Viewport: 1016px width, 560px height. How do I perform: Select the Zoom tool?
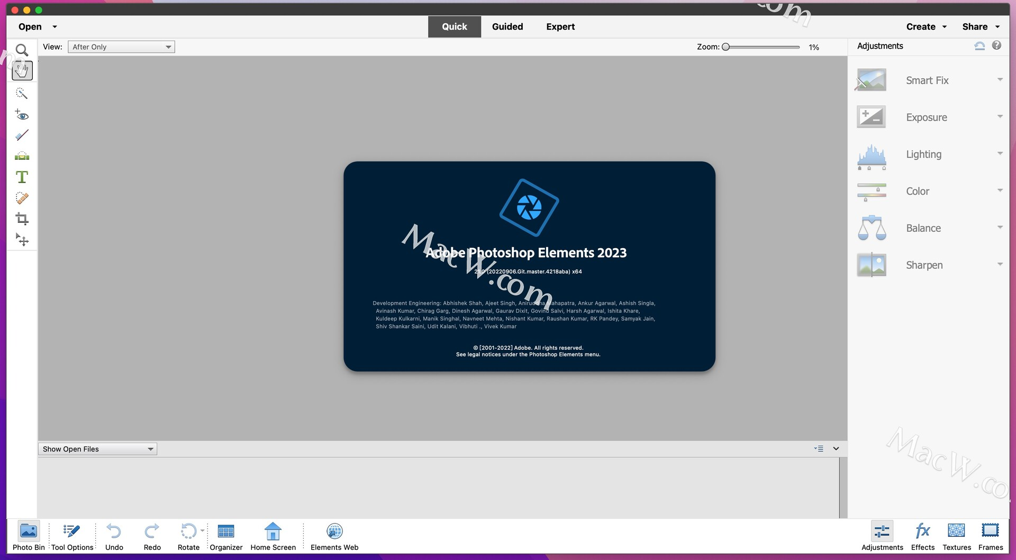[22, 50]
